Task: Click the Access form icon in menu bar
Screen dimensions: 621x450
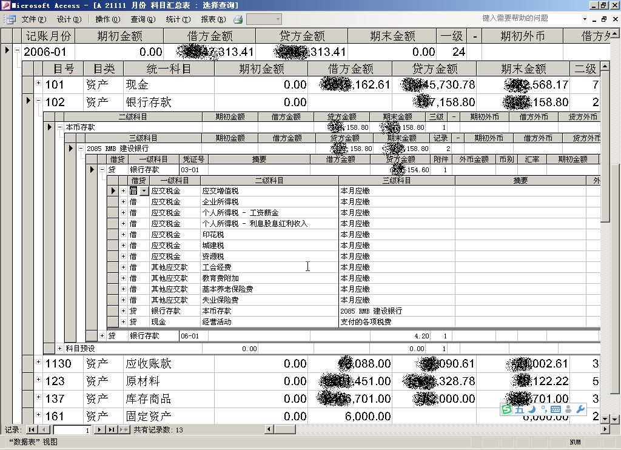Action: point(10,19)
